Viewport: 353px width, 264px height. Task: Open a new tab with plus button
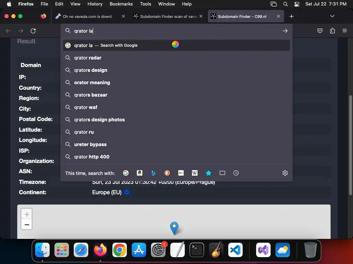tap(292, 16)
